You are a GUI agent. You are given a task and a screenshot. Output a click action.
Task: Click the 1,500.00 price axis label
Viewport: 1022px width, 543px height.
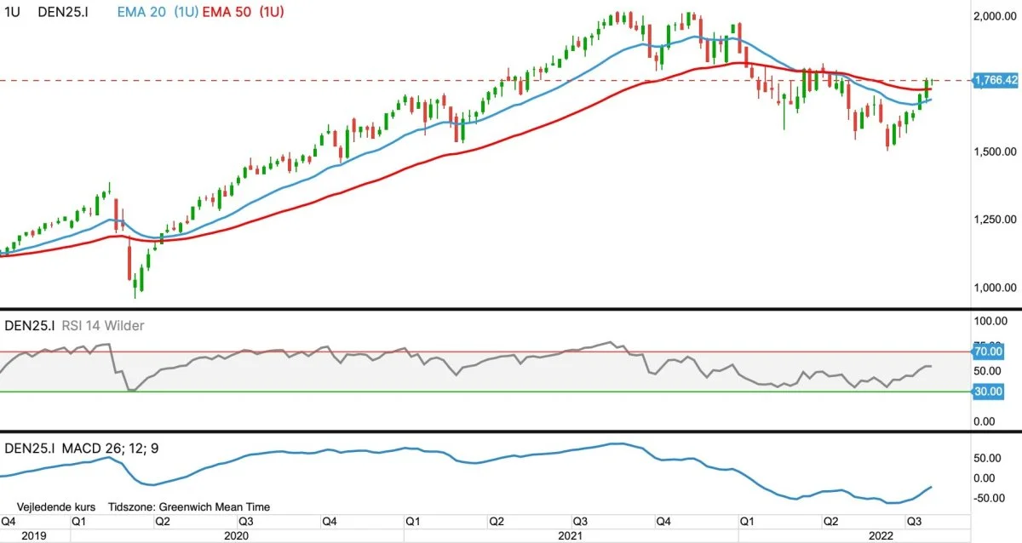coord(995,151)
